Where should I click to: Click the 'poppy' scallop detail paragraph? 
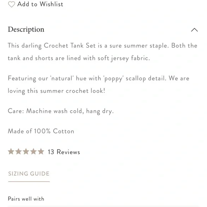click(99, 85)
